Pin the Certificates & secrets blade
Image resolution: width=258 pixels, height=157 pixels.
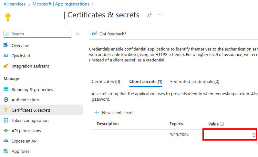(x=149, y=15)
